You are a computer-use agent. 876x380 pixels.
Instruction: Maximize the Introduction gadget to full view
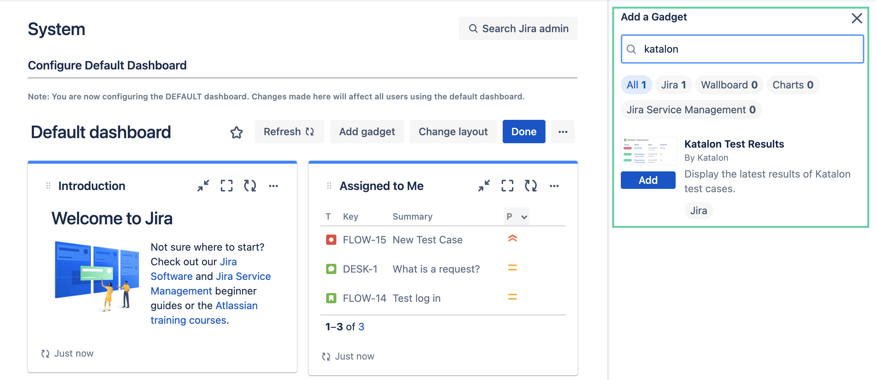coord(227,186)
